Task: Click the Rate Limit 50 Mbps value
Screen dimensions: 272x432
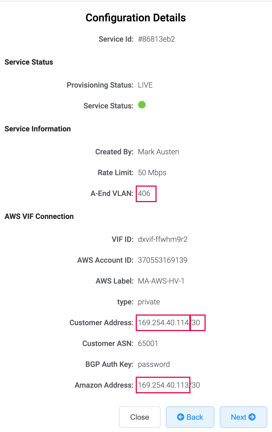Action: click(x=152, y=172)
